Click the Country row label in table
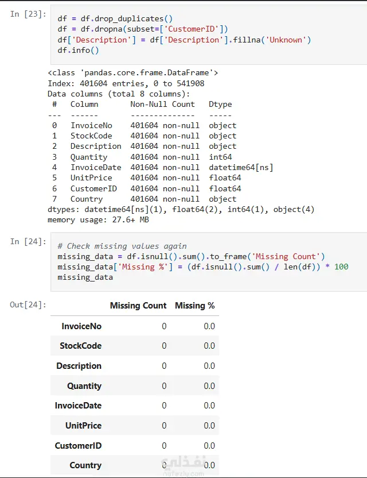 [85, 465]
